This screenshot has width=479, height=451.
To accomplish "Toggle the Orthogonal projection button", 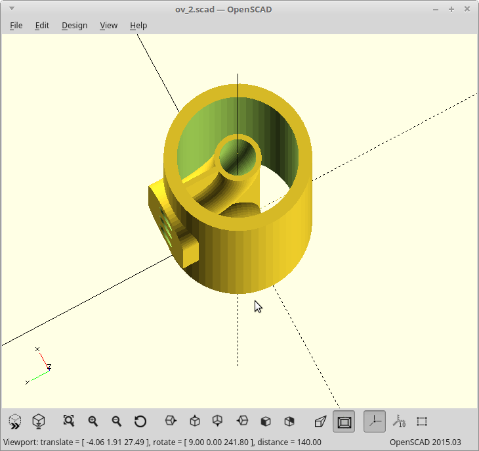I will [344, 421].
